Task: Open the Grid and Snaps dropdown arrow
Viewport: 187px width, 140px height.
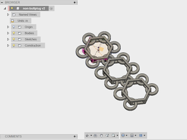Action: 136,135
